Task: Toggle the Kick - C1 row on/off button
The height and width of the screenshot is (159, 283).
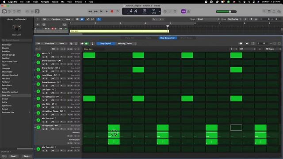Action: point(38,55)
